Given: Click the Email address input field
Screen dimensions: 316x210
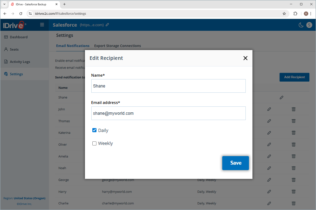Looking at the screenshot, I should pos(169,113).
